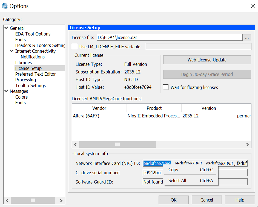Screen dimensions: 258x207
Task: Open Tooltip Settings from the category list
Action: click(30, 85)
